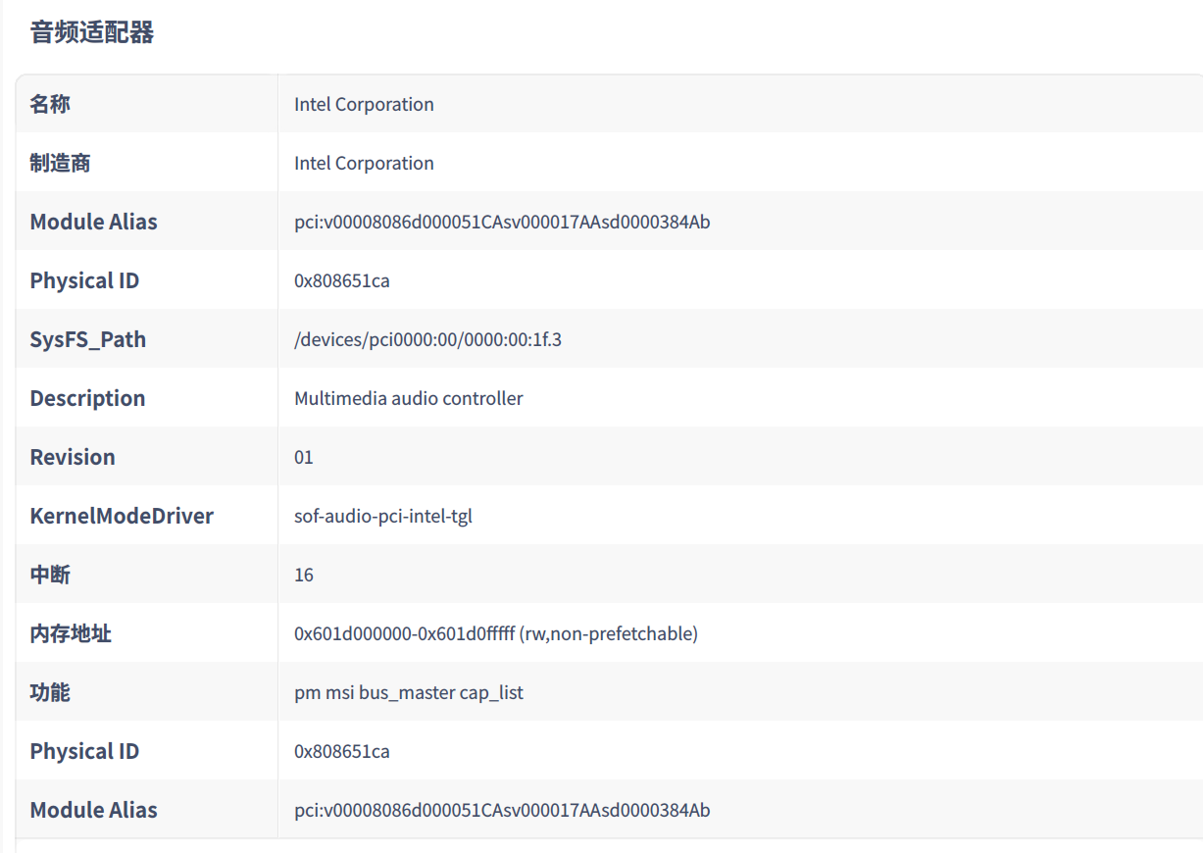The width and height of the screenshot is (1203, 853).
Task: Select the 中断 row label
Action: (50, 575)
